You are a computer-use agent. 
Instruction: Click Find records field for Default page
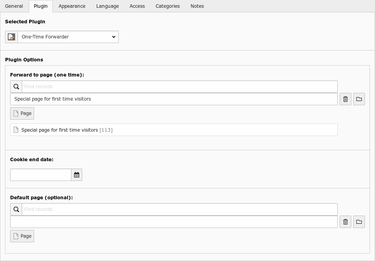click(180, 209)
